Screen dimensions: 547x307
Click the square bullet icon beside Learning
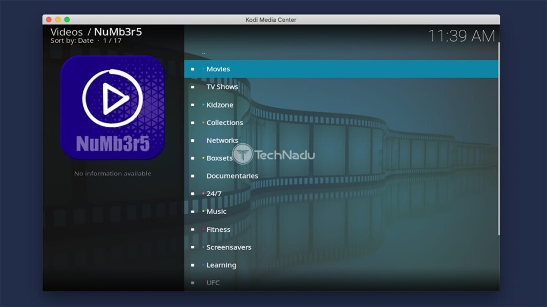tap(192, 265)
